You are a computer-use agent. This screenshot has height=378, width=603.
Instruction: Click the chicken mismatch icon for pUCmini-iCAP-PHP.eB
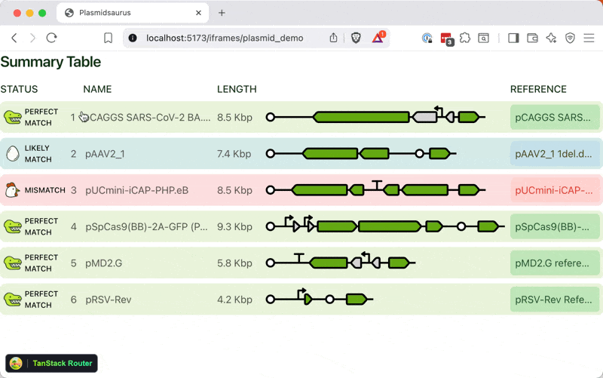pyautogui.click(x=13, y=190)
